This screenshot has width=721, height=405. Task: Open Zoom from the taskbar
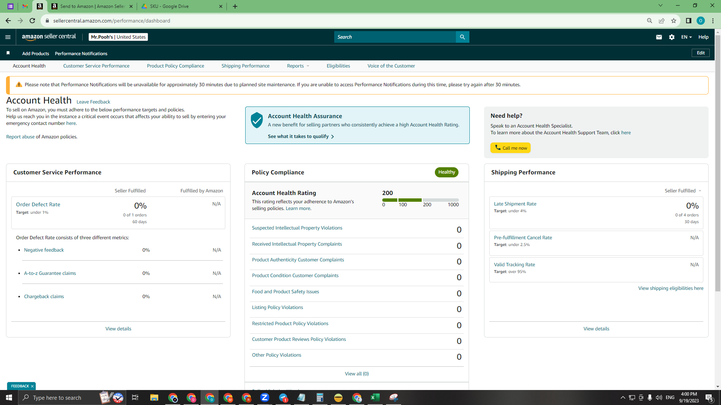265,397
